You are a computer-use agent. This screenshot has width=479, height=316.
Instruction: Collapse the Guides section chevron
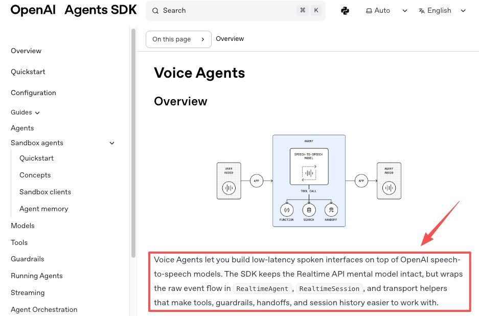click(37, 113)
